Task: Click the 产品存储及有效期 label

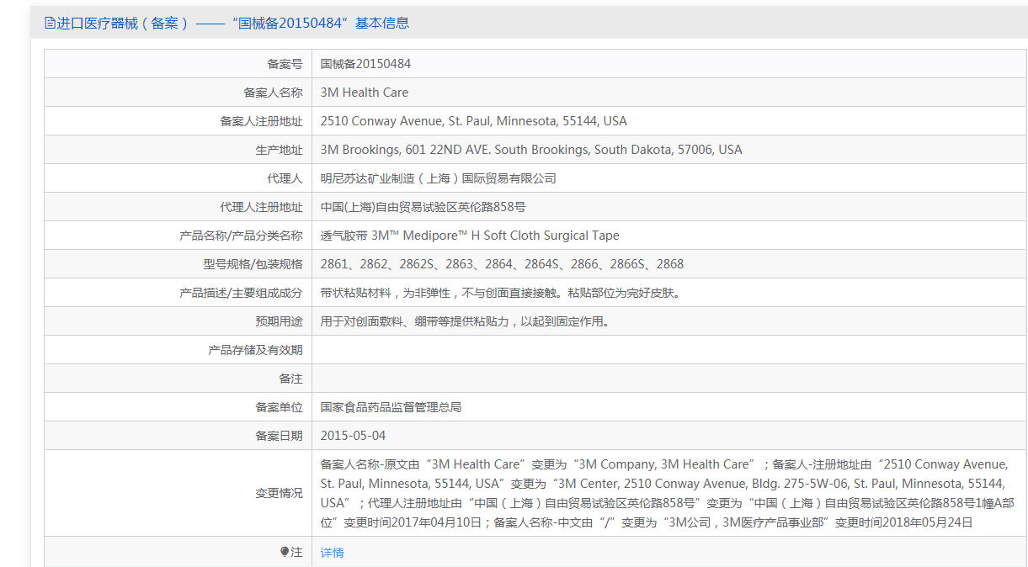Action: click(255, 350)
